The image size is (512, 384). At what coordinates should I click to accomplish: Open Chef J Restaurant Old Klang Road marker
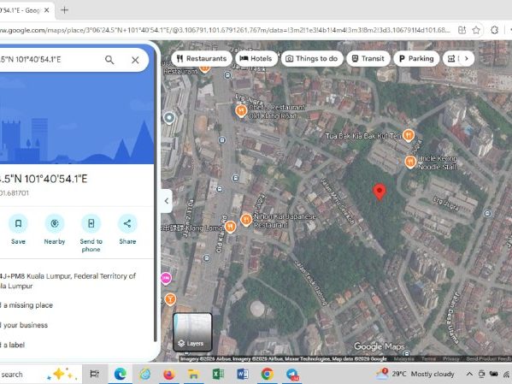point(241,111)
